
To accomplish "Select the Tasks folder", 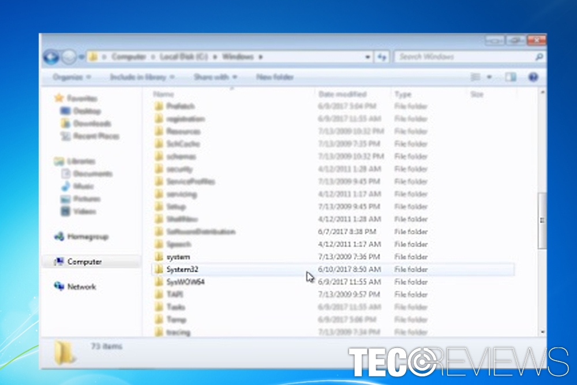I will pyautogui.click(x=176, y=307).
